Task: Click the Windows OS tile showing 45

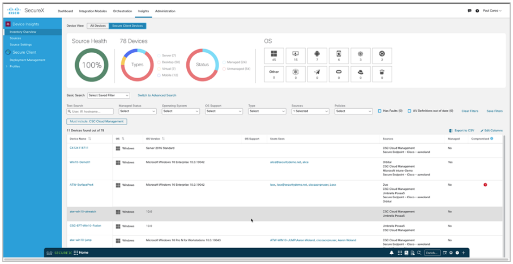Action: click(x=274, y=56)
